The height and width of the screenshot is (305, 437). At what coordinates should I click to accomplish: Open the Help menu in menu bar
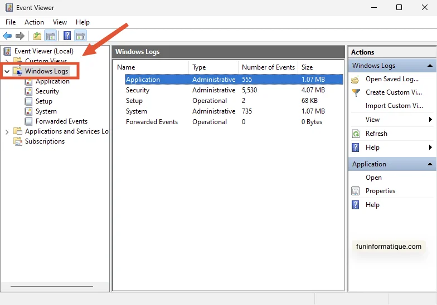click(82, 22)
